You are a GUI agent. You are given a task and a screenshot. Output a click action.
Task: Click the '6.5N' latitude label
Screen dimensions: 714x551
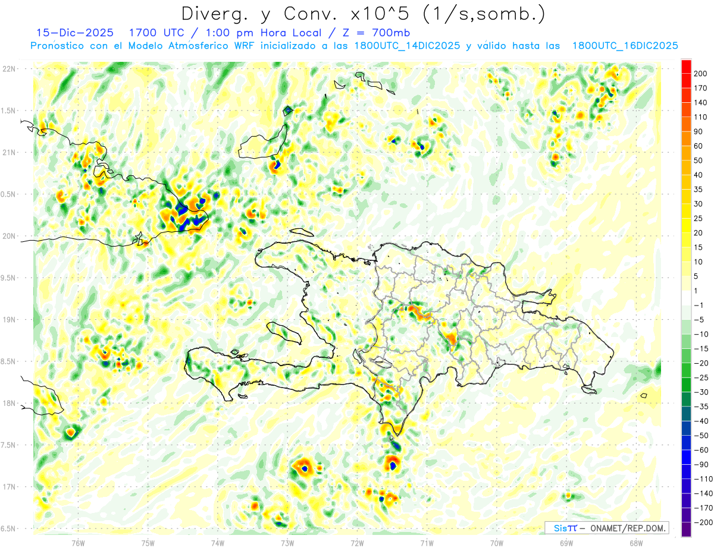coord(8,529)
